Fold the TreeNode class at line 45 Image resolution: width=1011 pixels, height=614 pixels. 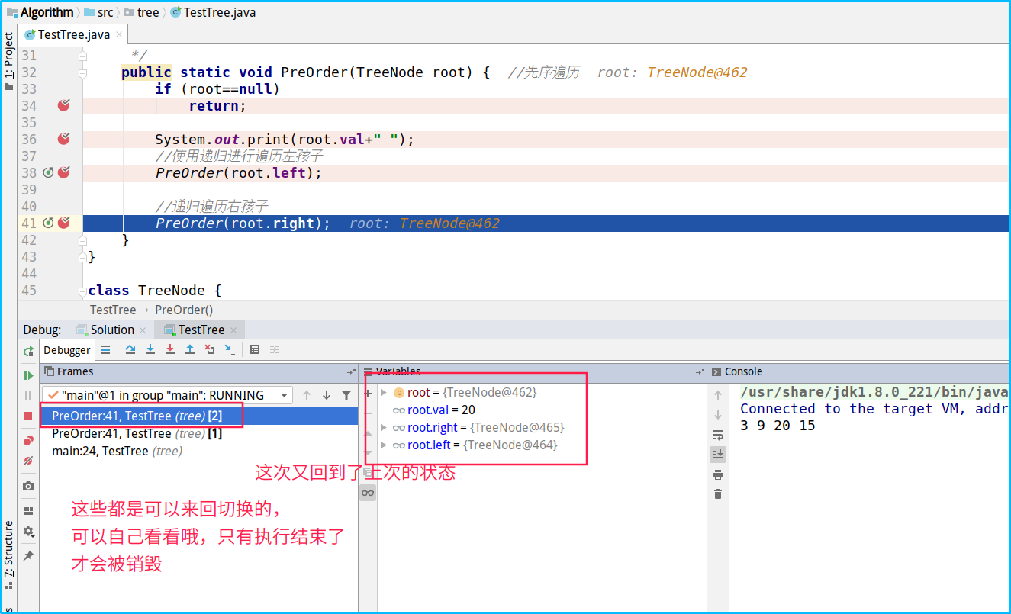tap(82, 291)
